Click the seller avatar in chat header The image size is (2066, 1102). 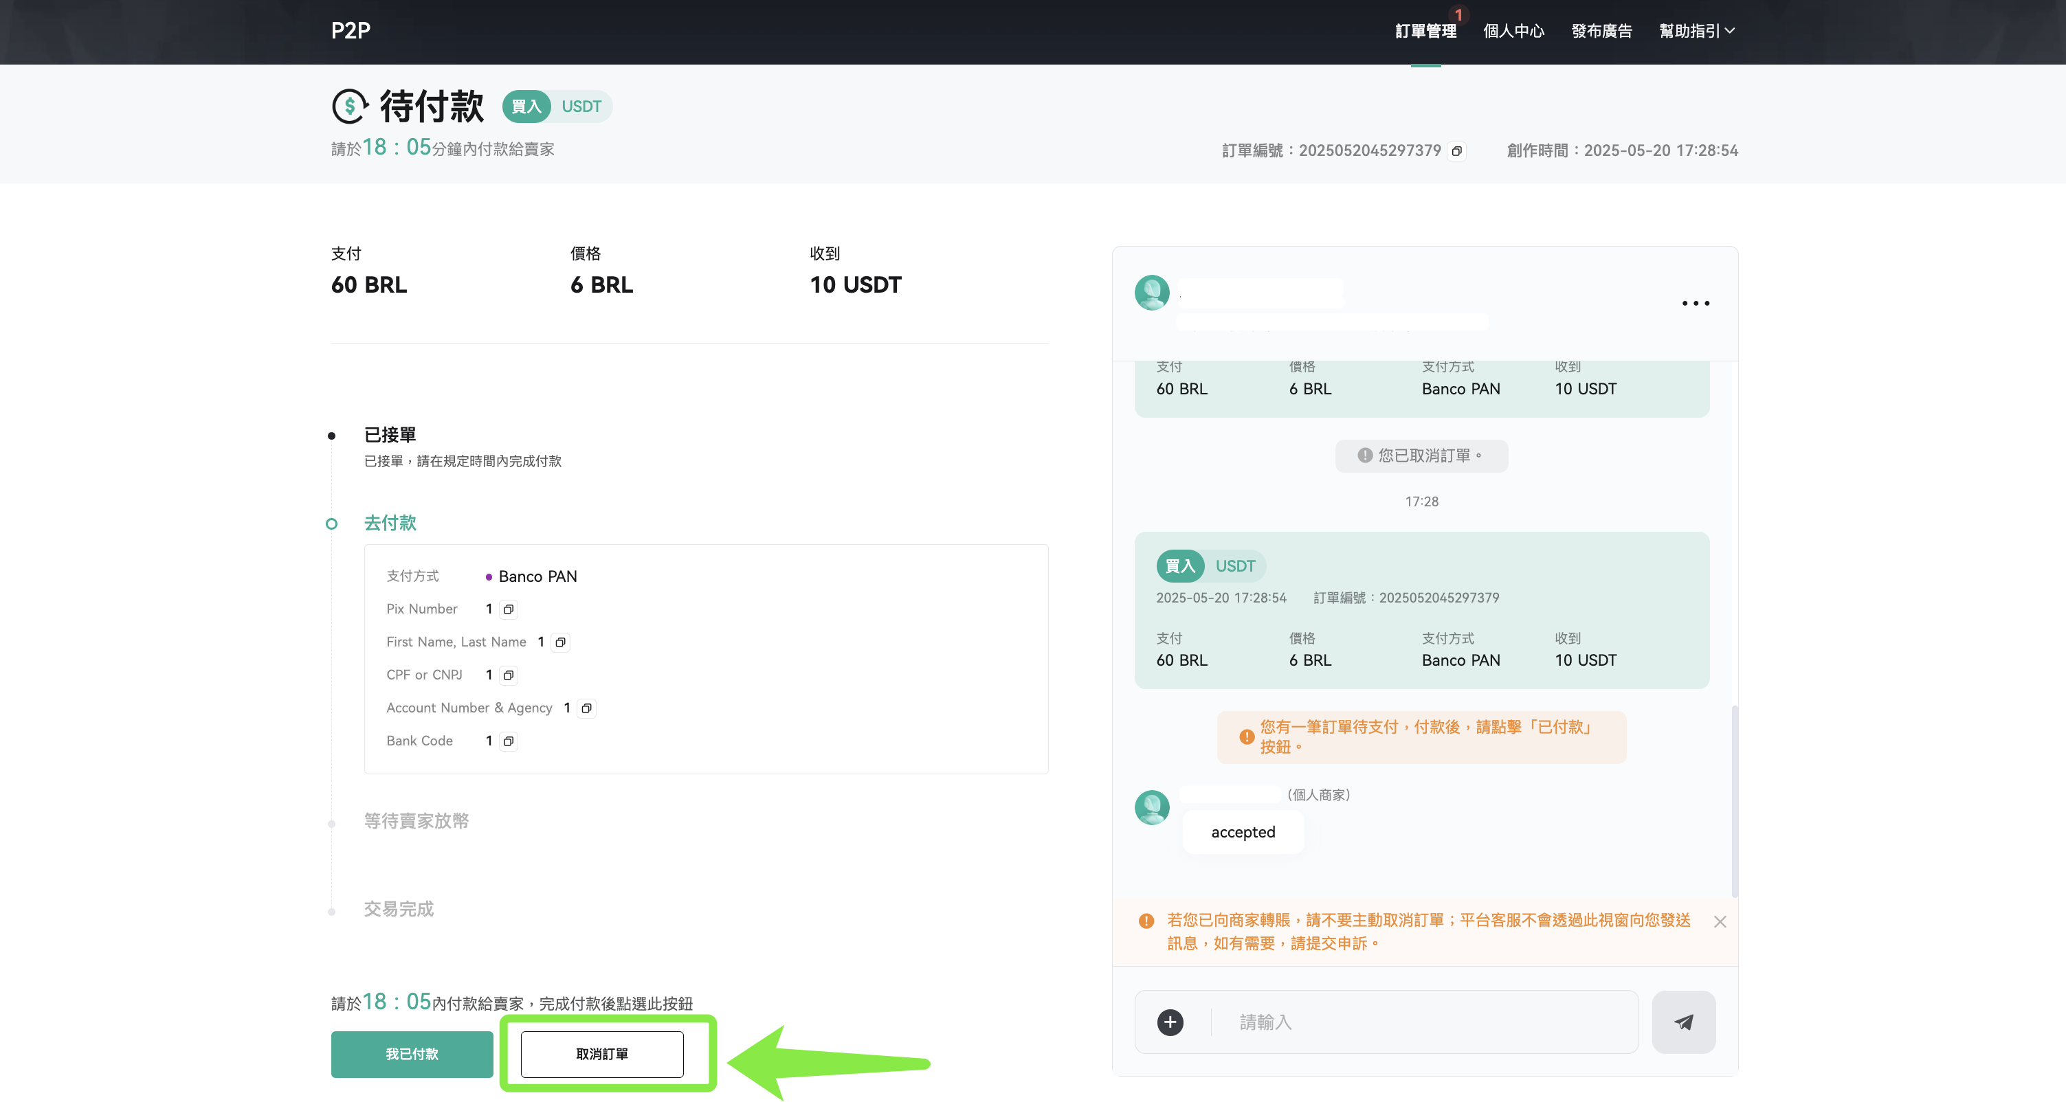(1152, 293)
